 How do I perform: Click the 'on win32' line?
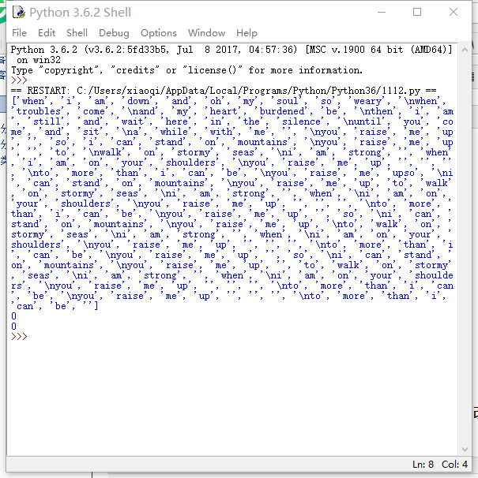39,60
